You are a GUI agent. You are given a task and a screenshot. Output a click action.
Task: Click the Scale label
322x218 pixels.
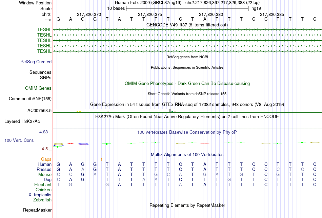point(46,8)
